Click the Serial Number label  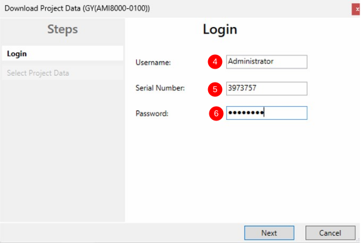[x=160, y=89]
